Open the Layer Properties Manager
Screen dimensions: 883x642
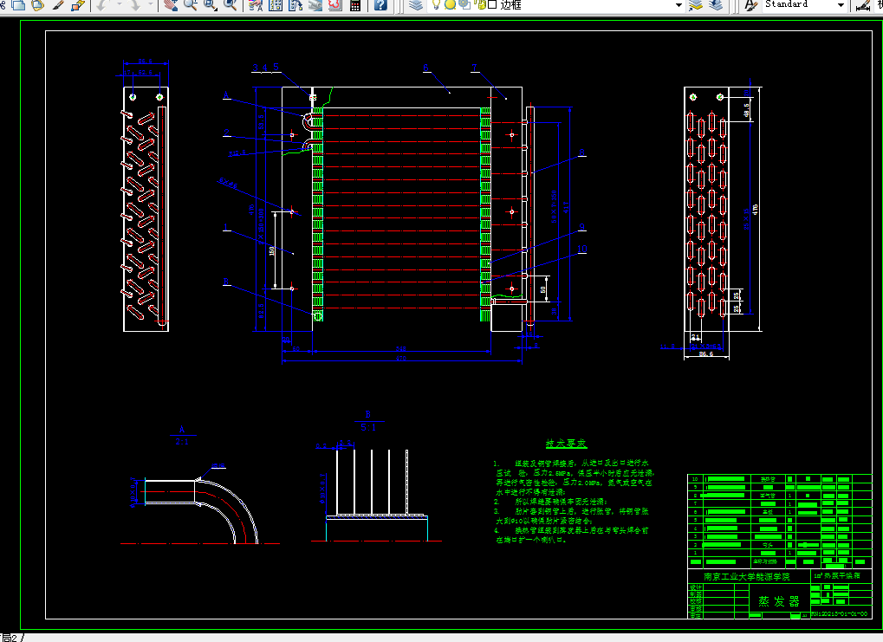416,5
